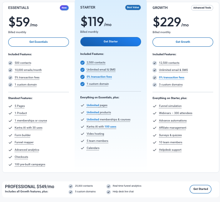Click check icon beside 2,500 contacts

click(82, 63)
